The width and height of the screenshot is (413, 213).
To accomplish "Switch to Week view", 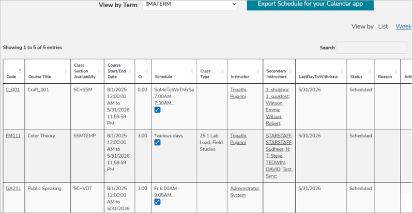I will click(404, 26).
